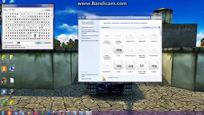This screenshot has width=204, height=115.
Task: Select the AngsanaUPC font thumbnail
Action: coord(142,35)
